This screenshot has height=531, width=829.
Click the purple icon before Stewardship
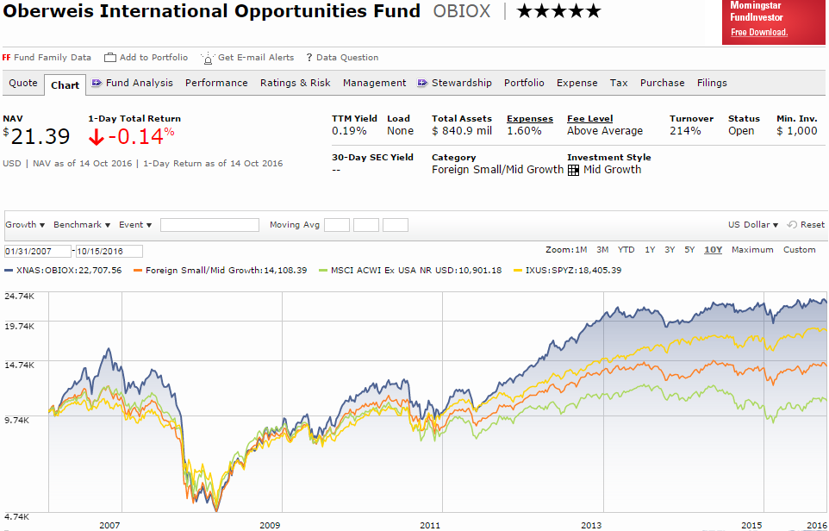tap(422, 83)
